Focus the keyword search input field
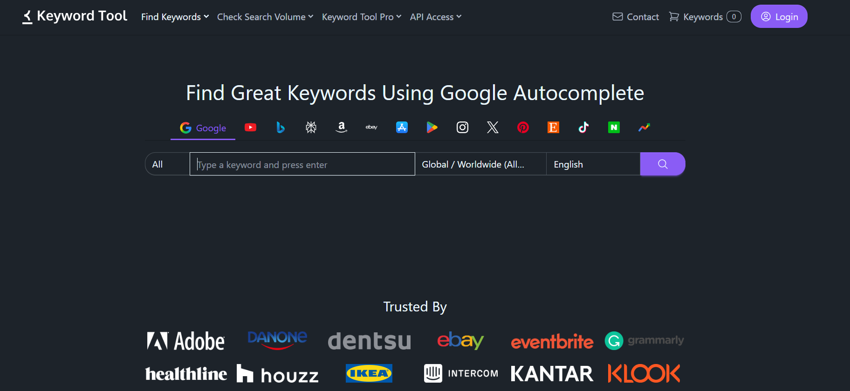This screenshot has height=391, width=850. (302, 164)
